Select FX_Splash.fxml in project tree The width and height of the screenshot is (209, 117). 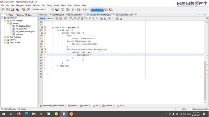[x=22, y=29]
